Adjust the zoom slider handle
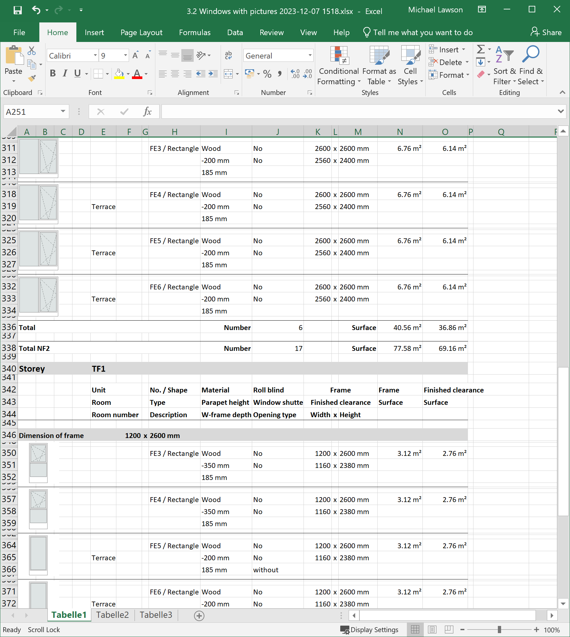This screenshot has width=570, height=637. coord(499,630)
